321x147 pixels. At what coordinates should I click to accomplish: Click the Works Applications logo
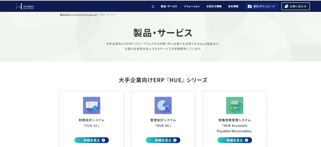tap(25, 6)
